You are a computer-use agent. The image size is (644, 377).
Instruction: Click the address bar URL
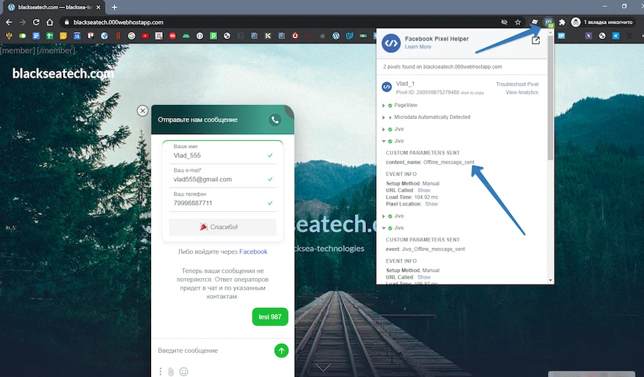118,22
